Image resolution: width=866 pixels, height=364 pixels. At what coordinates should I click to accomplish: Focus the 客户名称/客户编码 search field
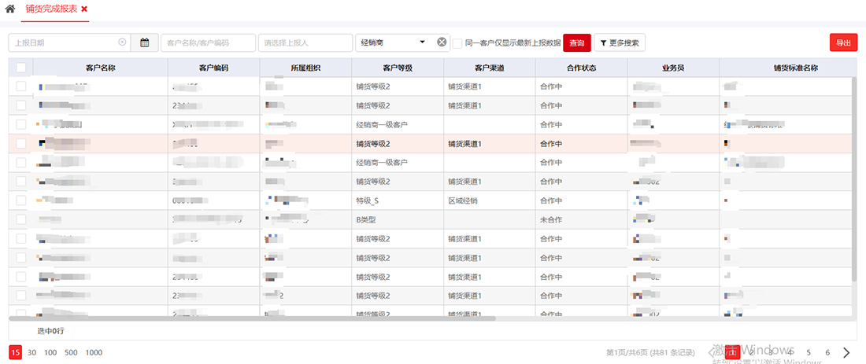[208, 42]
